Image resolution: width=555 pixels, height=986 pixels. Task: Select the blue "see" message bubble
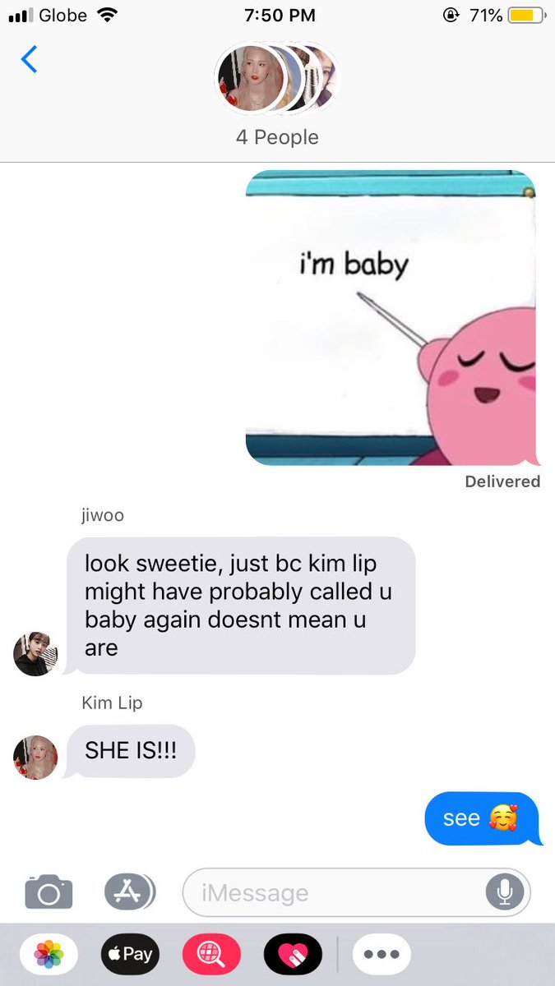click(x=482, y=818)
